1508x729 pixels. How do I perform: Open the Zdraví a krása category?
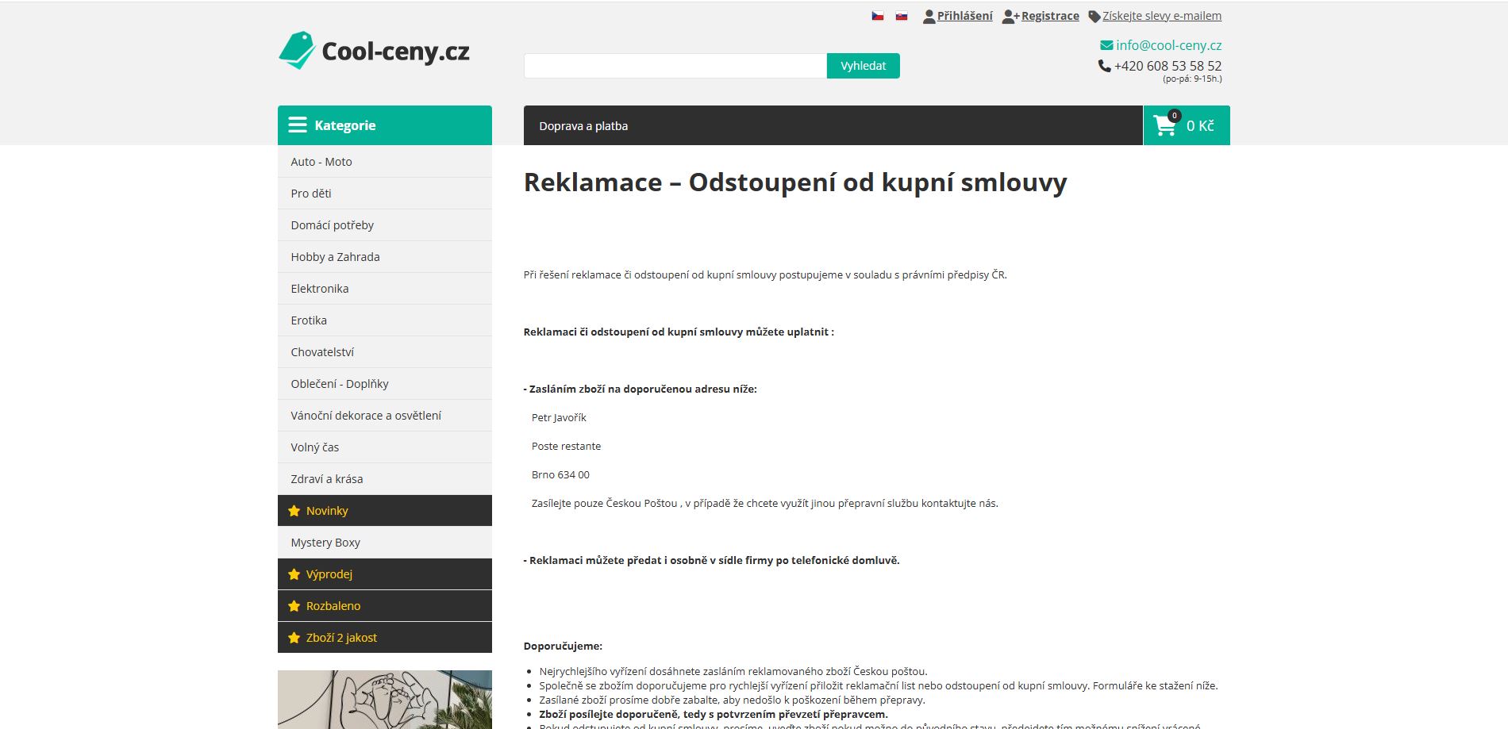(x=385, y=479)
